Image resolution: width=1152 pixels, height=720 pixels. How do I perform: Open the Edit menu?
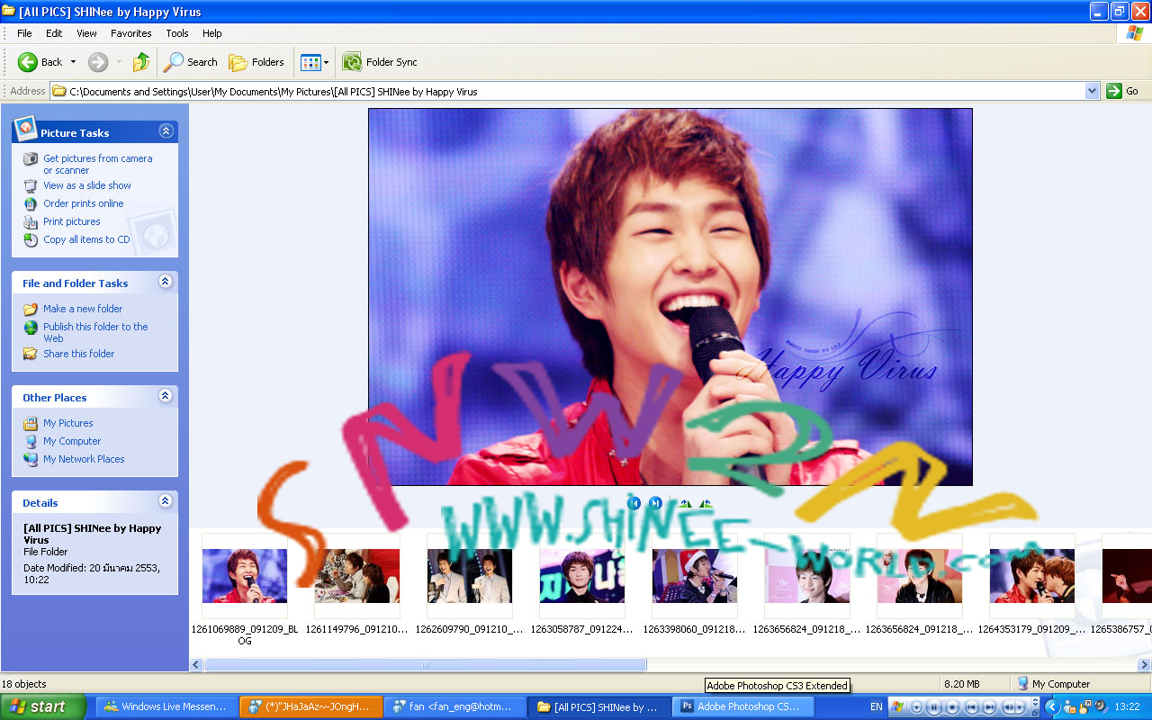(54, 33)
